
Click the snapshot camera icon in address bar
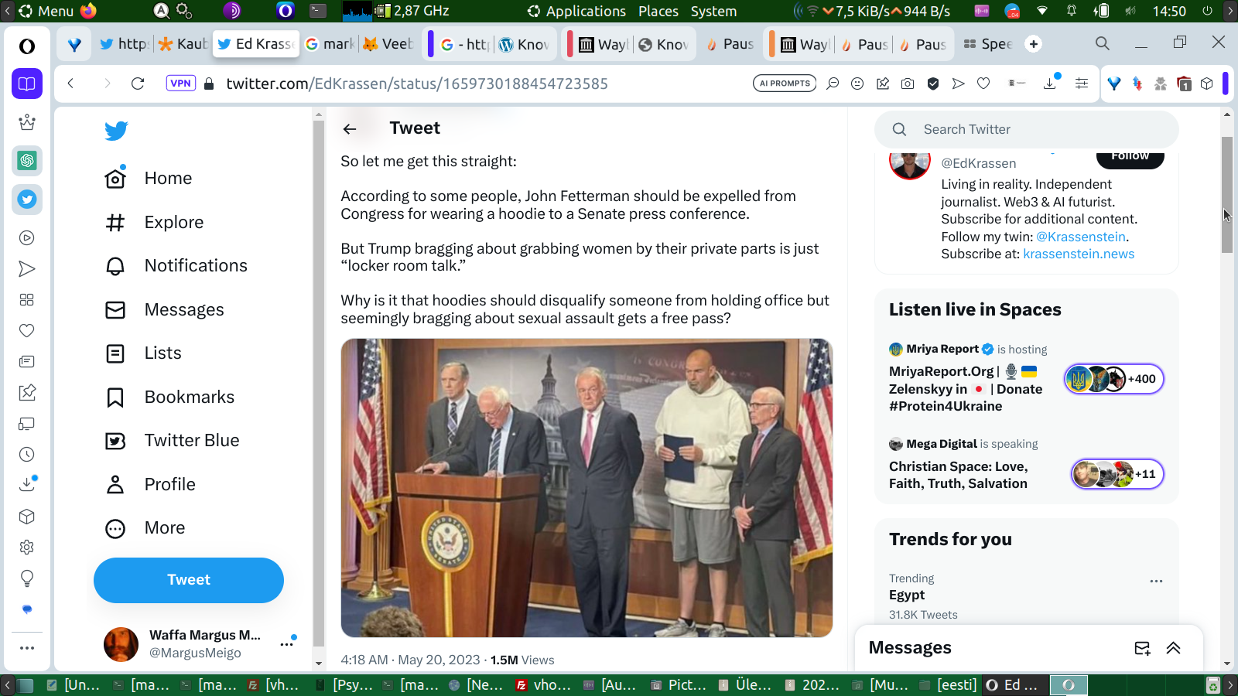[x=908, y=84]
